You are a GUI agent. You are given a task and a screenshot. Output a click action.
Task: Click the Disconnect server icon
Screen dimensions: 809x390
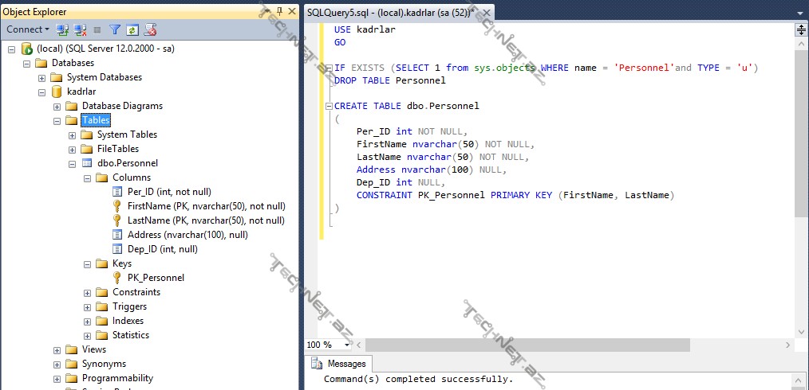tap(80, 29)
